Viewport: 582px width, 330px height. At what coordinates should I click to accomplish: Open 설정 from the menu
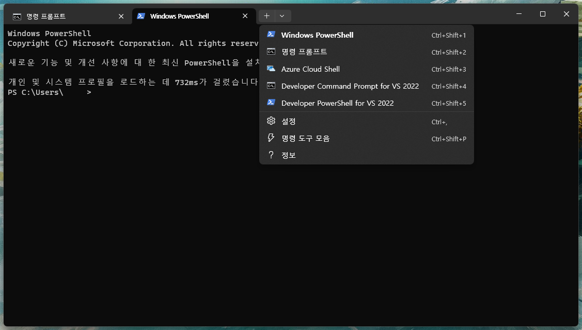click(x=366, y=121)
